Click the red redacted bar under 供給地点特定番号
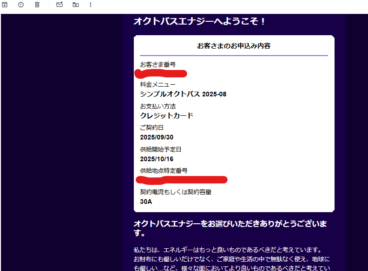The image size is (368, 271). click(181, 179)
